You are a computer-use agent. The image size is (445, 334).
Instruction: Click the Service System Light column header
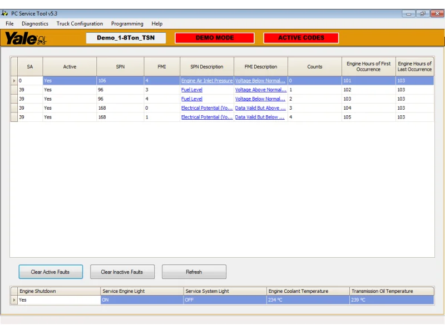click(225, 291)
